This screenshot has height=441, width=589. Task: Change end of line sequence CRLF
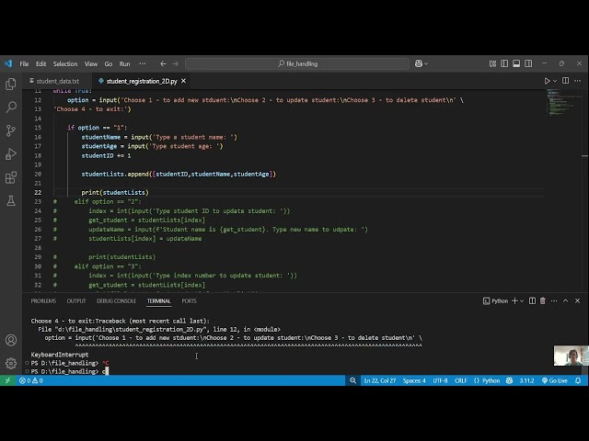pyautogui.click(x=460, y=380)
